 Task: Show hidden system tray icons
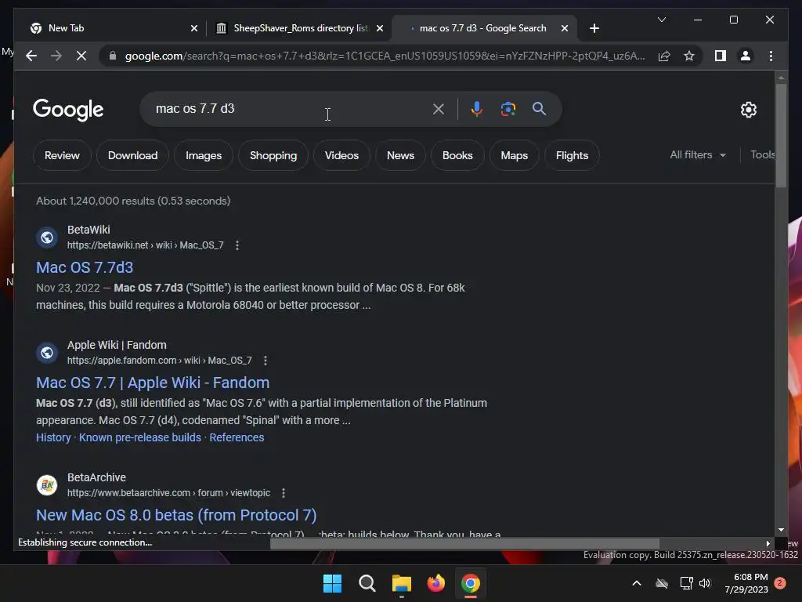(636, 583)
